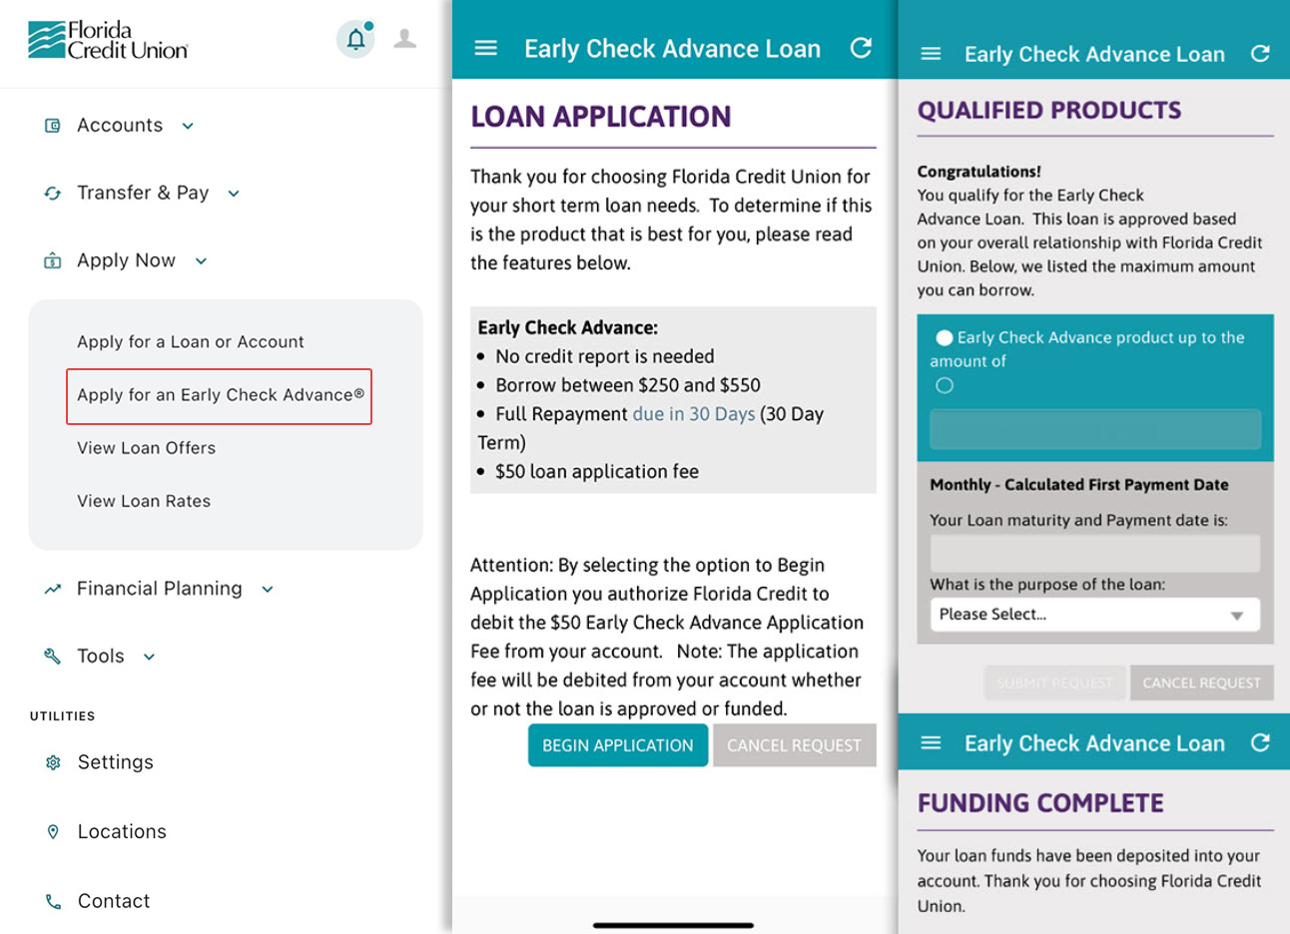The image size is (1290, 934).
Task: Click the Financial Planning chart icon
Action: (53, 590)
